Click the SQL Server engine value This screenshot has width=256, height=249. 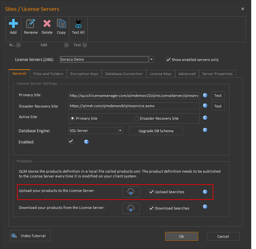pos(93,131)
